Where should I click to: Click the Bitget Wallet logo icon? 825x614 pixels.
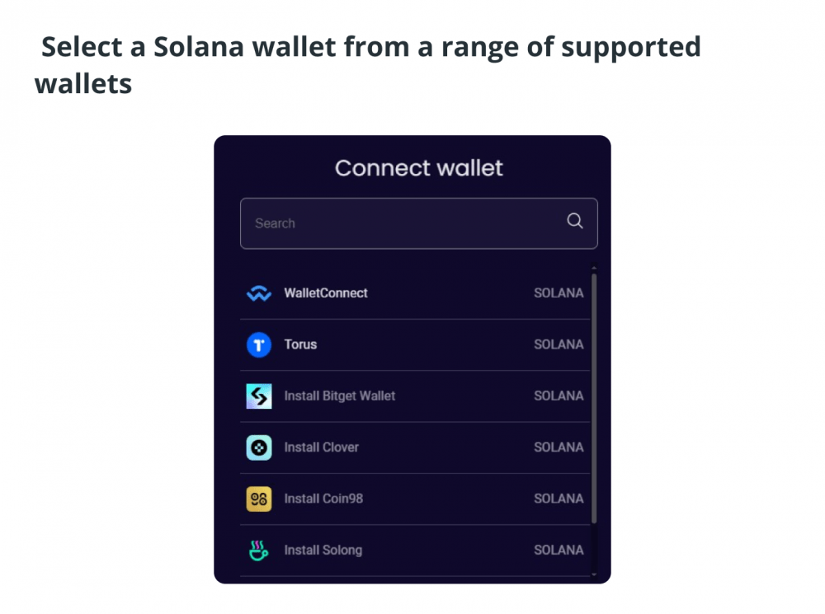tap(259, 396)
